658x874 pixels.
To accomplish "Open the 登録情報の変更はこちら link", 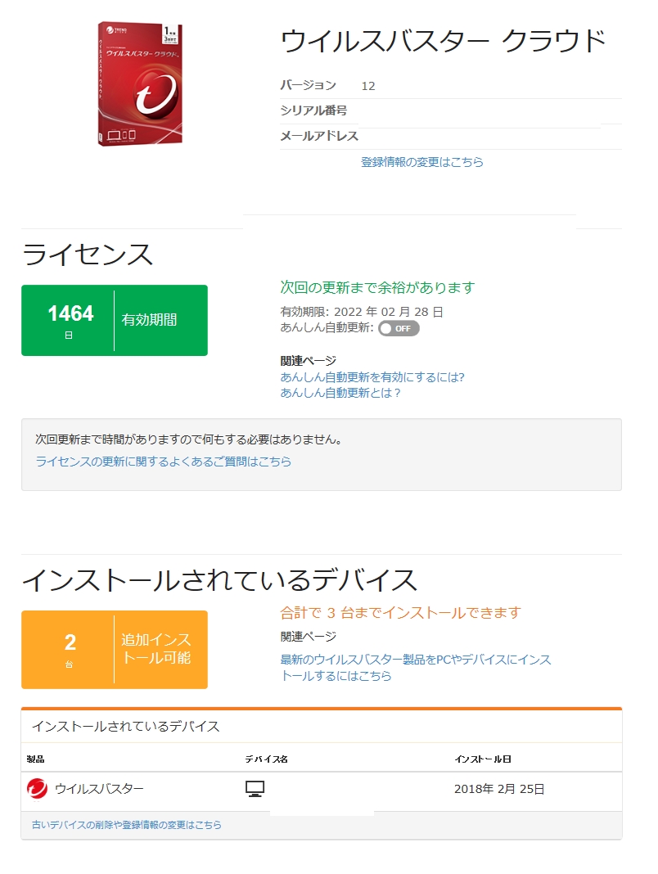I will tap(421, 162).
